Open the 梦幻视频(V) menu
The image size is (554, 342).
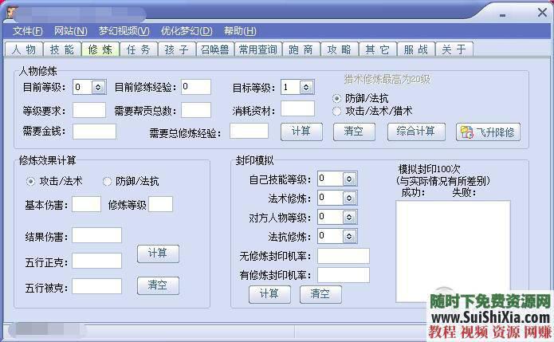pos(124,31)
